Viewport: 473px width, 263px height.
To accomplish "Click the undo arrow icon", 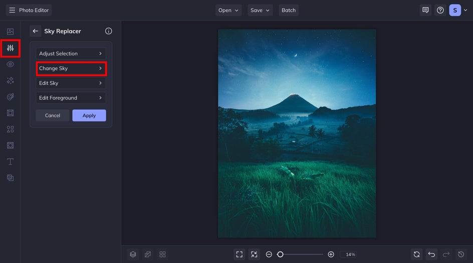I will coord(431,254).
